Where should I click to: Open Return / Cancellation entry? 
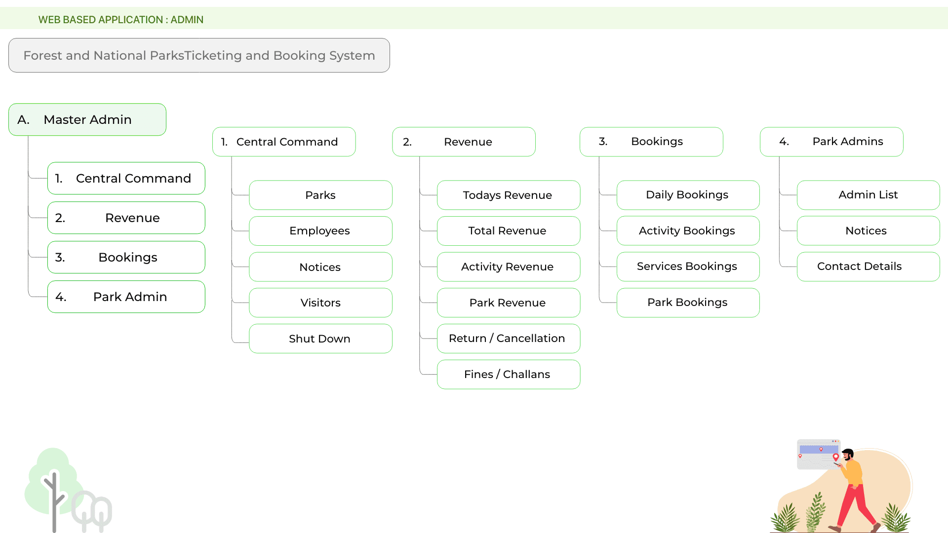508,339
